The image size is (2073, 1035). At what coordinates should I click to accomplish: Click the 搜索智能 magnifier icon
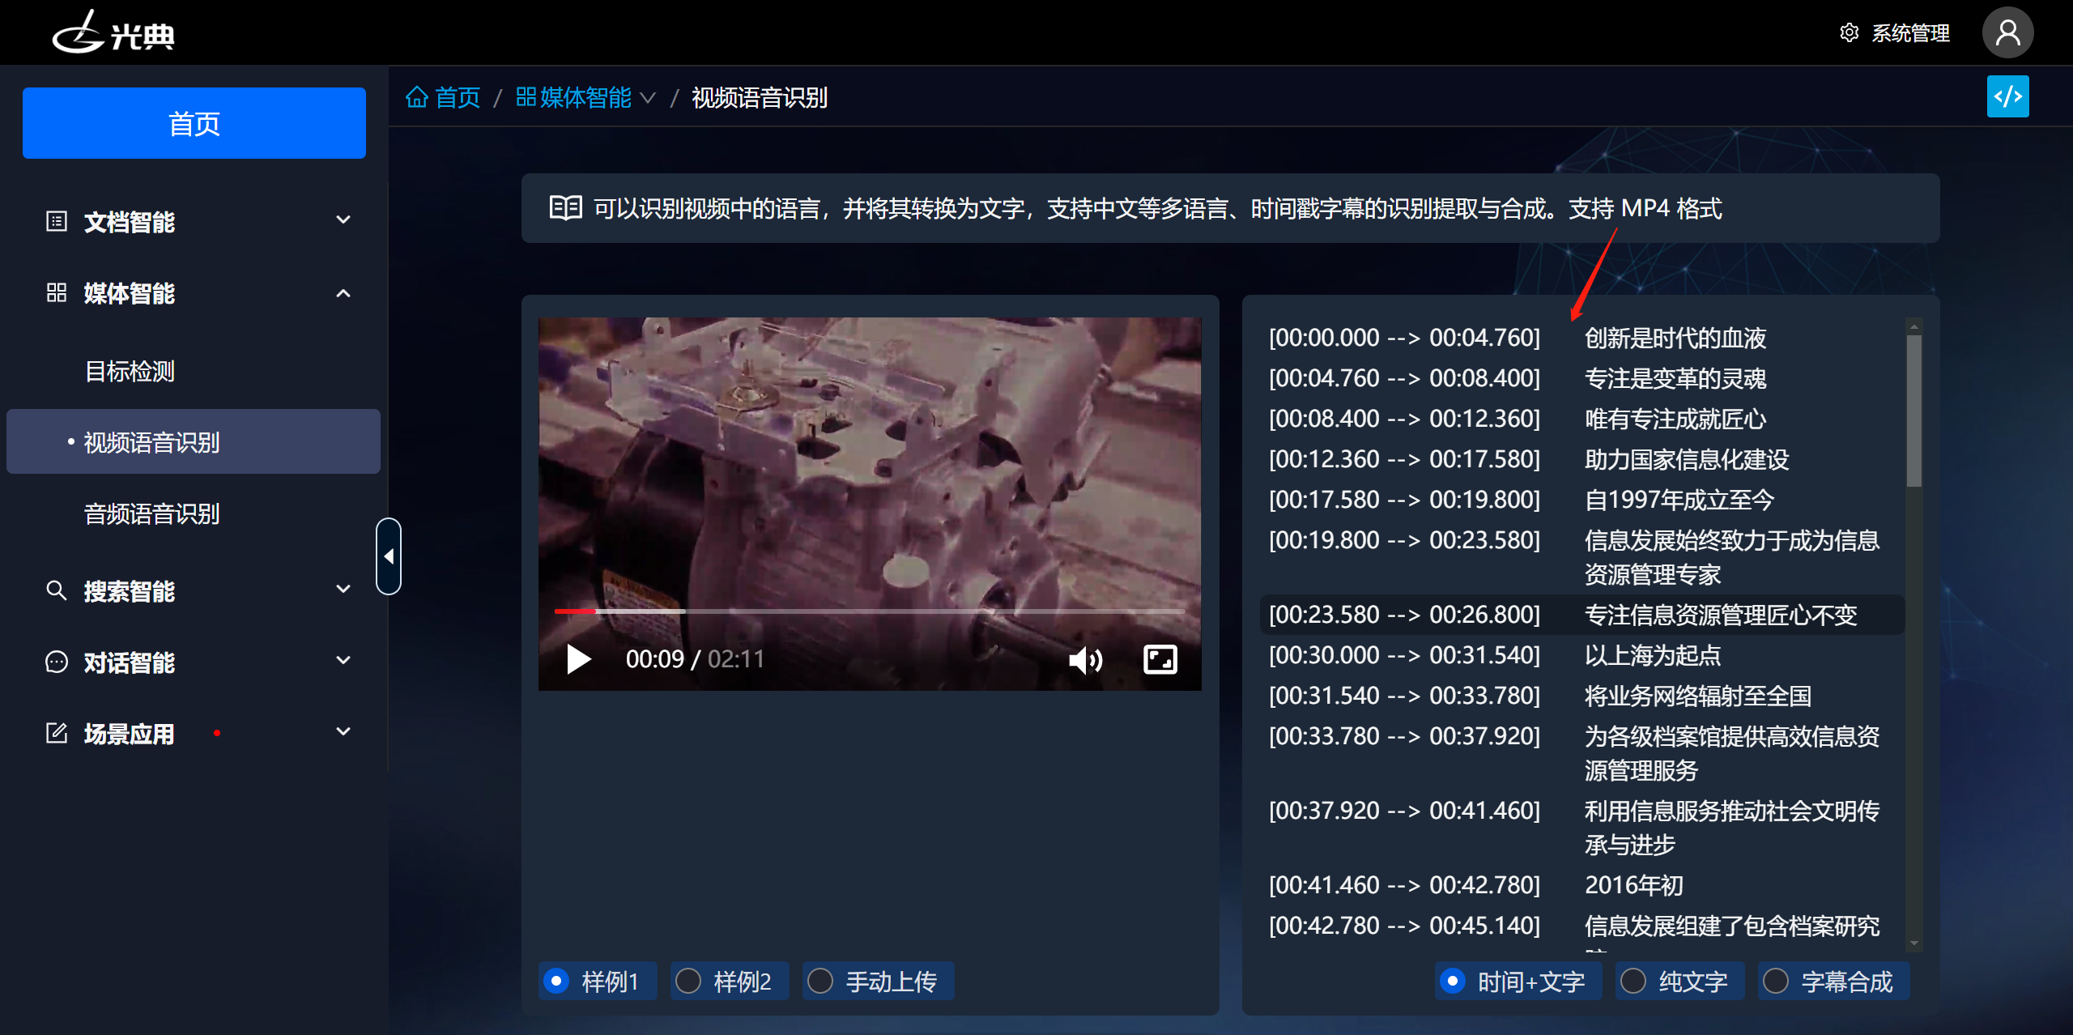coord(57,590)
